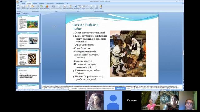Click the line 'Что олицетворяет образ Рыбки?'
This screenshot has width=200, height=112.
click(87, 72)
